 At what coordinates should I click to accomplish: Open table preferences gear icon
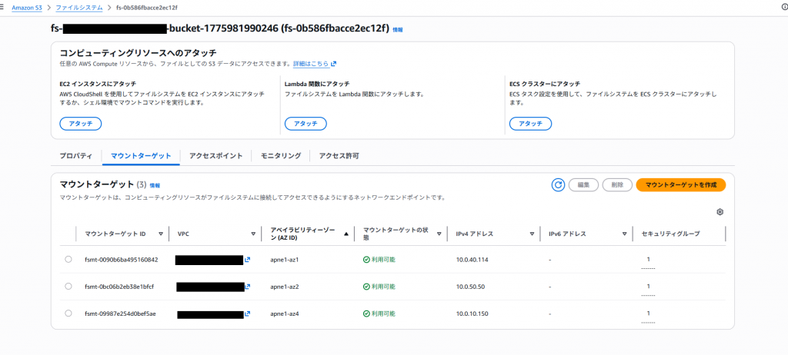click(720, 212)
